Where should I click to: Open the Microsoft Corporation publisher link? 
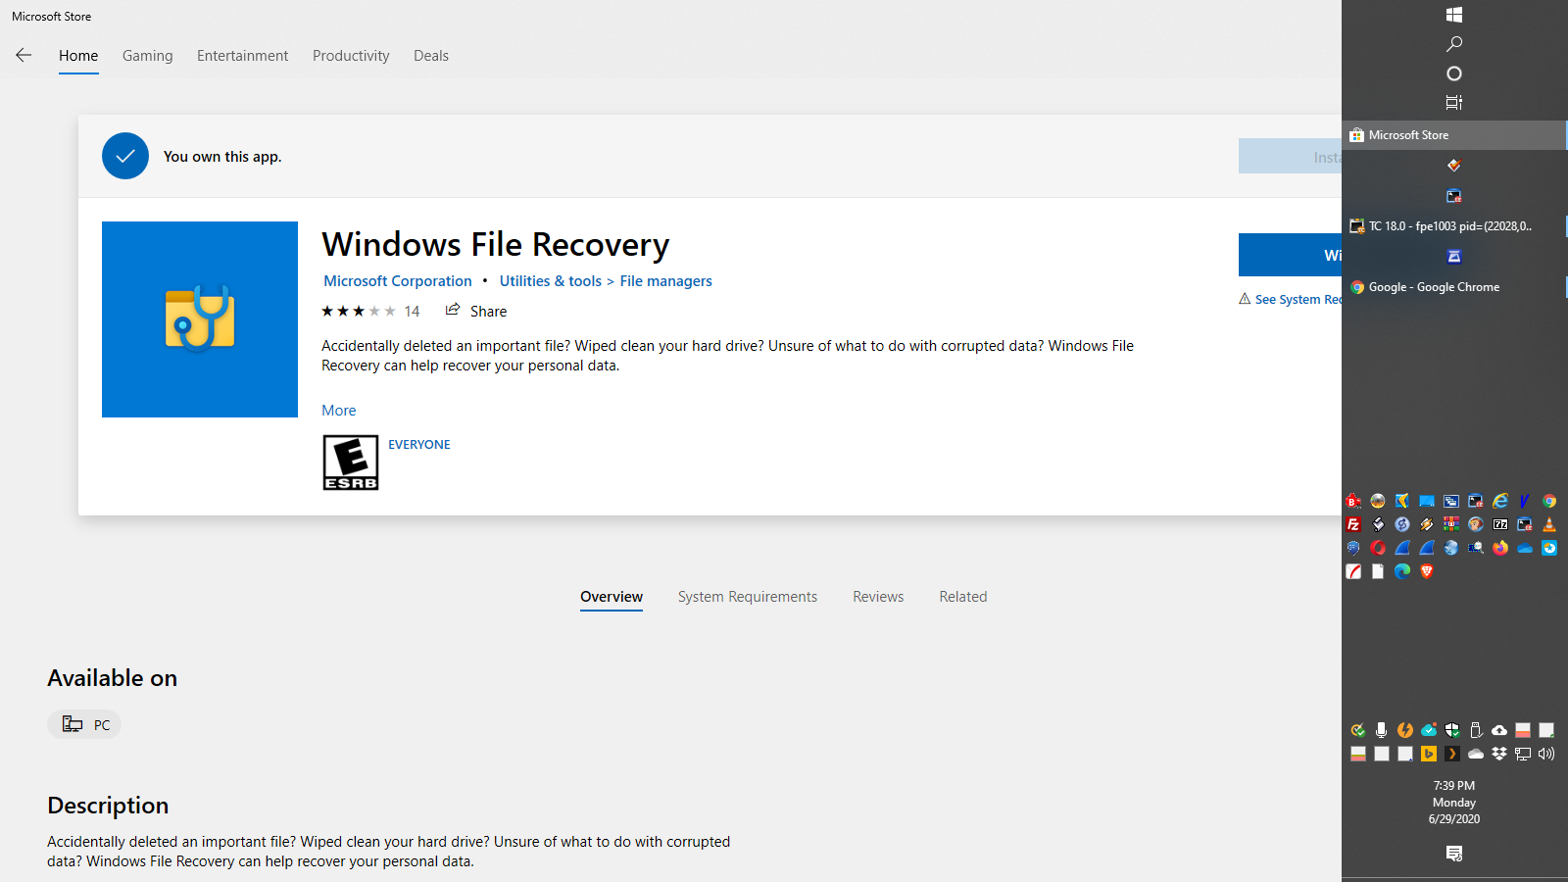398,281
